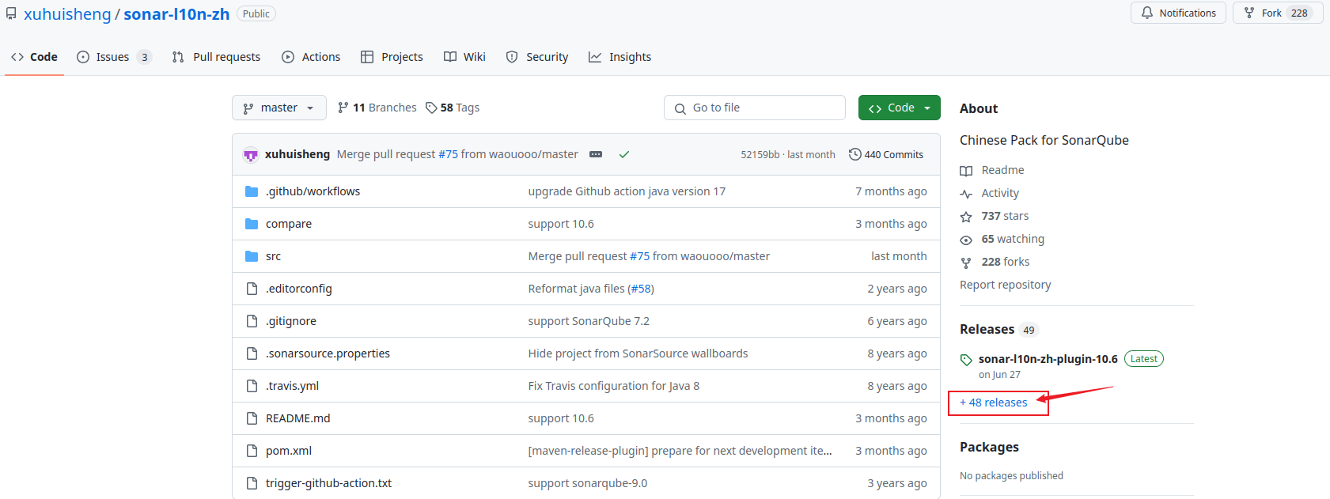Click the '+ 48 releases' link

994,403
